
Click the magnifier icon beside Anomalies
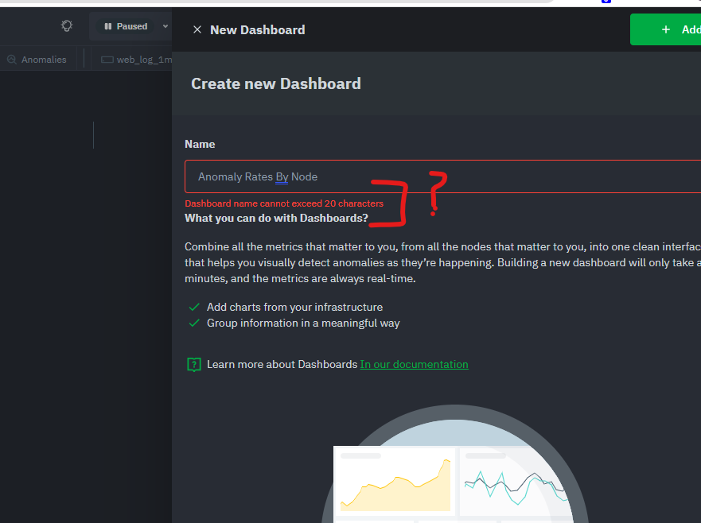11,58
